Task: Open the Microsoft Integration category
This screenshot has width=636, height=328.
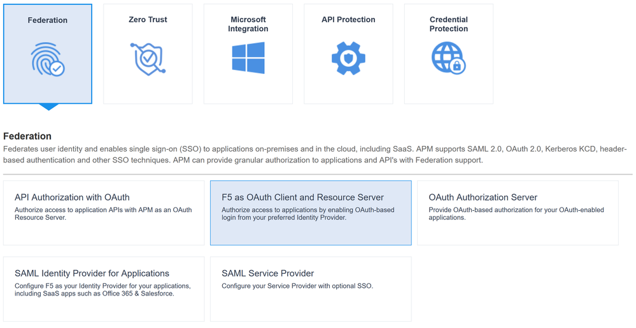Action: pyautogui.click(x=248, y=24)
